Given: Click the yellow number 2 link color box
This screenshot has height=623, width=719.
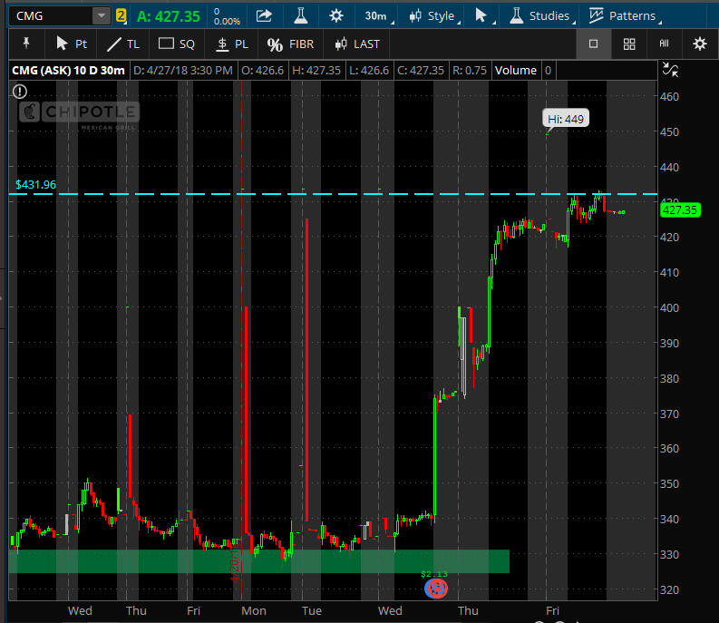Looking at the screenshot, I should (x=121, y=15).
